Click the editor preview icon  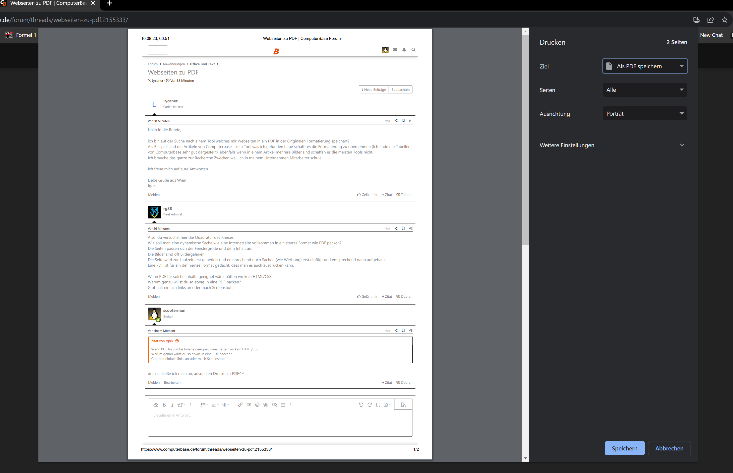click(x=403, y=405)
